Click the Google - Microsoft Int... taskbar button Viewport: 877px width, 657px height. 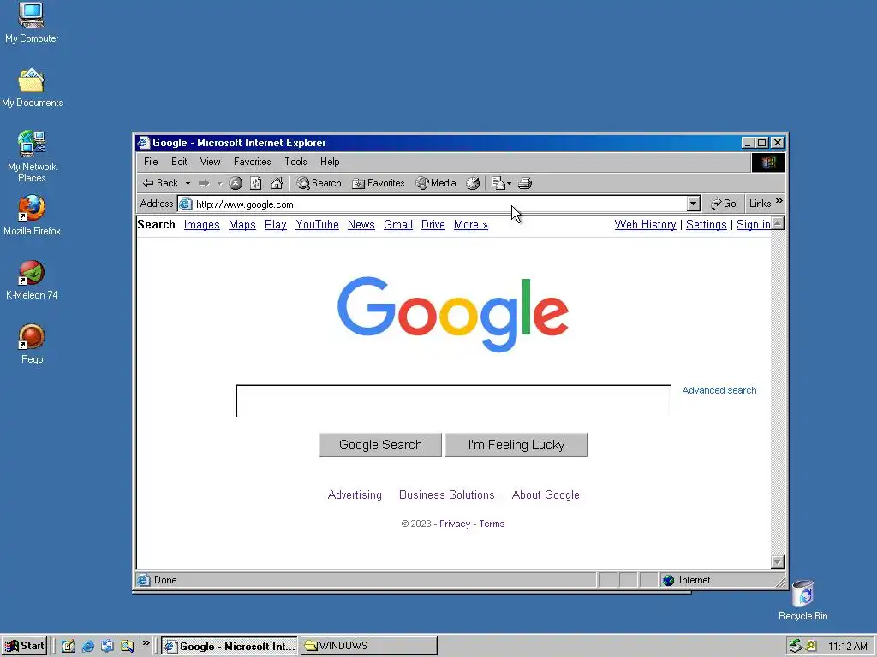tap(230, 647)
